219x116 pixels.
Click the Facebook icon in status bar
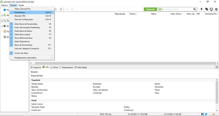[202, 114]
